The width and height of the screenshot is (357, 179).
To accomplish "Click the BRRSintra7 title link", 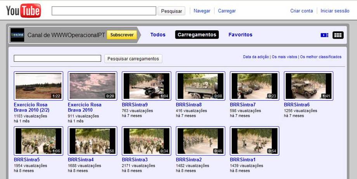I will pos(243,105).
